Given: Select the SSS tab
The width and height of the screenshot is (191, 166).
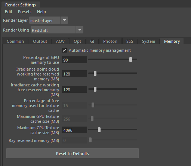Looking at the screenshot, I should [x=130, y=41].
